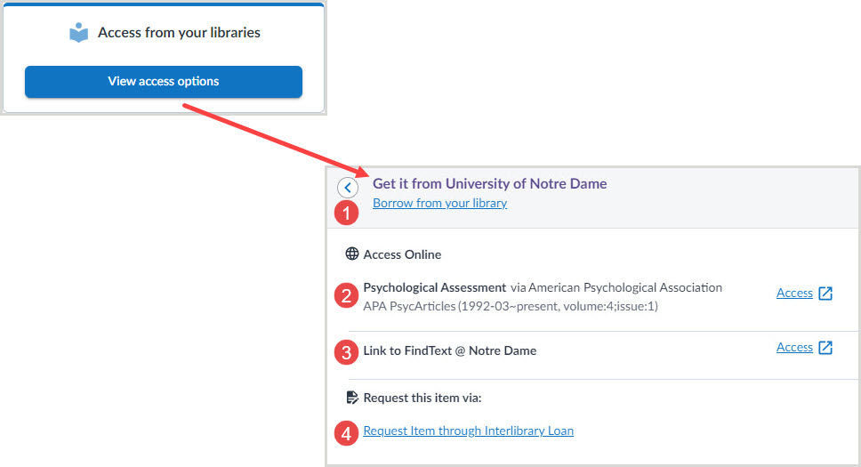Open Request Item through Interlibrary Loan
The image size is (861, 467).
[x=468, y=431]
